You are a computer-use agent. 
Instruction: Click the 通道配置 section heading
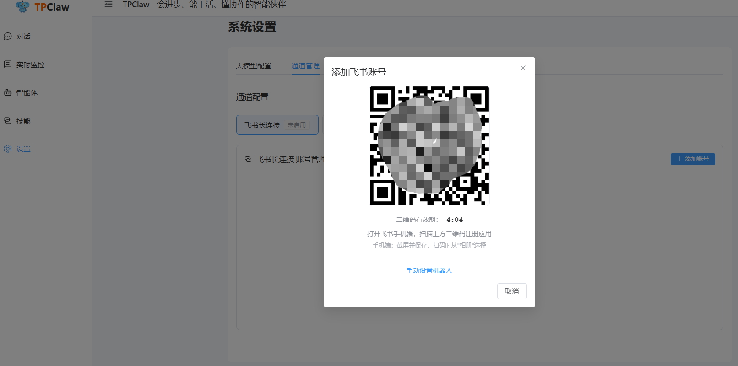point(252,97)
